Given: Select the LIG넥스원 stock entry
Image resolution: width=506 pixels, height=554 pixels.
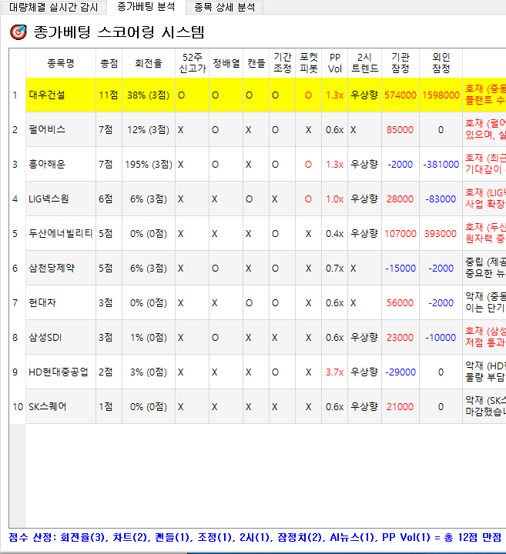Looking at the screenshot, I should (50, 199).
